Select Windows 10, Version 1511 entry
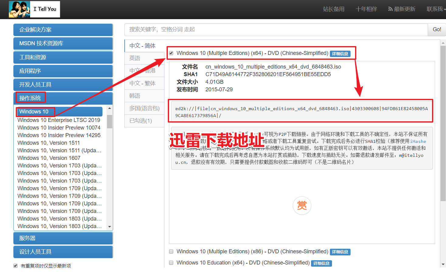This screenshot has width=446, height=273. (x=49, y=143)
